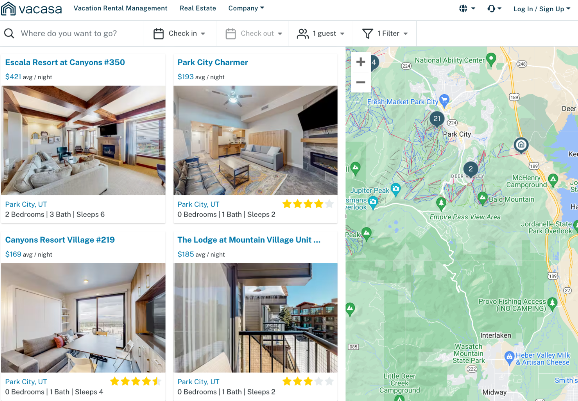Click the filter funnel icon
Image resolution: width=578 pixels, height=401 pixels.
pyautogui.click(x=368, y=33)
